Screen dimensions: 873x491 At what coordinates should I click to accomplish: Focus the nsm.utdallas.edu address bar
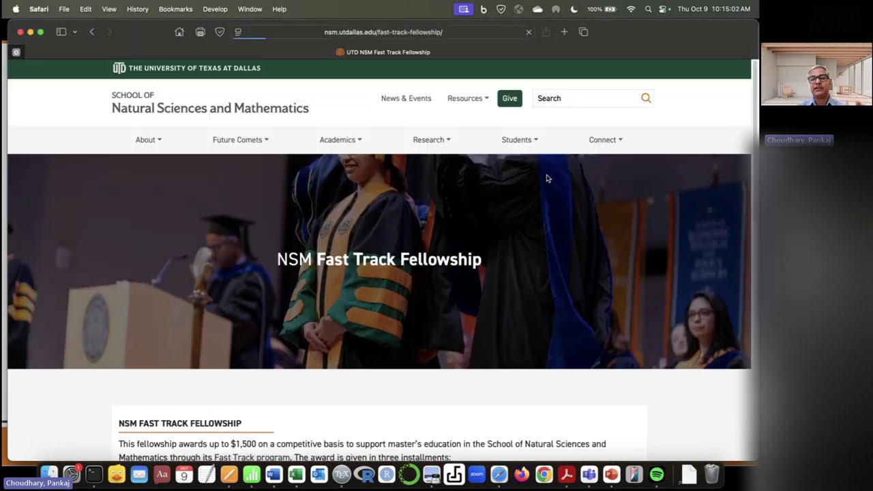[383, 32]
